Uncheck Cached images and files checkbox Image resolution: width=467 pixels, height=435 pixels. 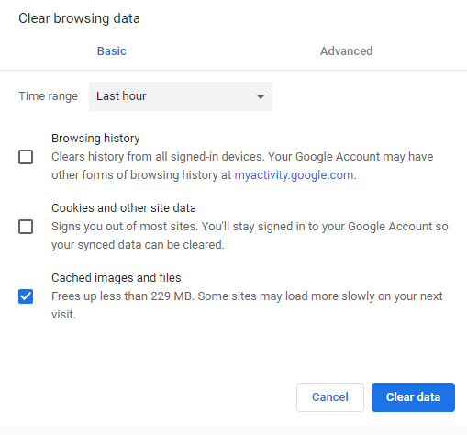(x=26, y=296)
